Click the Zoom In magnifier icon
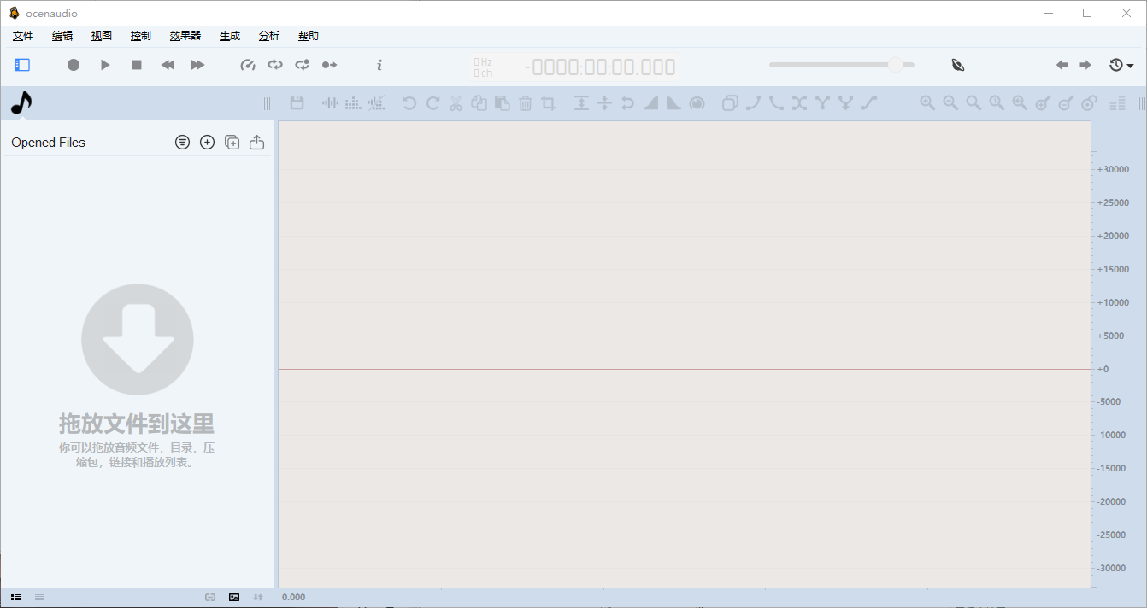 tap(927, 103)
